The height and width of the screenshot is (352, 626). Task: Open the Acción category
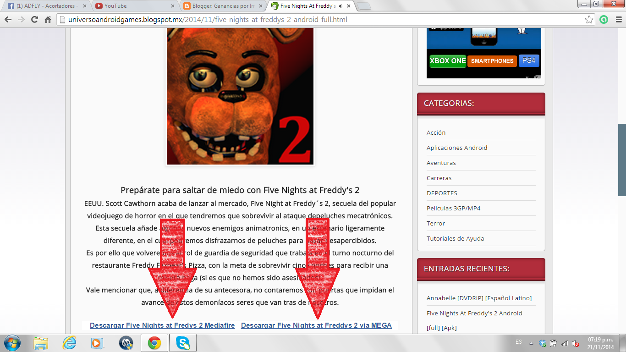436,132
